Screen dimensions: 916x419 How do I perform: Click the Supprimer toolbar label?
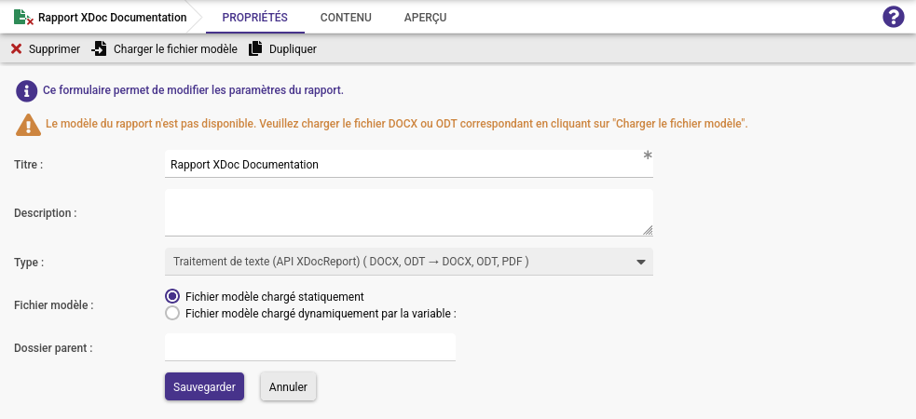point(54,49)
